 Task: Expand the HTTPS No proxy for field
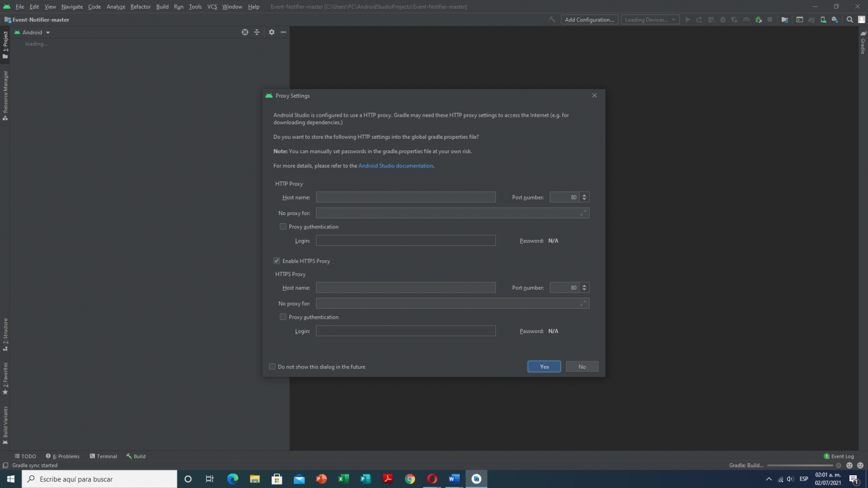(583, 303)
